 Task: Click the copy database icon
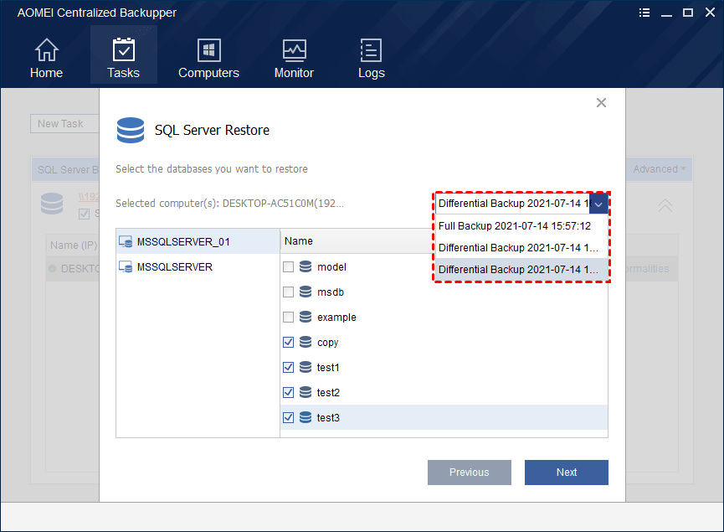pyautogui.click(x=306, y=342)
